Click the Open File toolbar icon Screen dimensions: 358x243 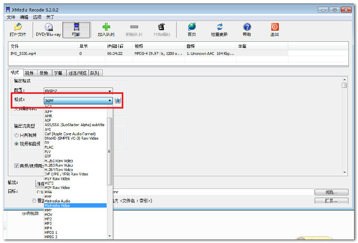point(18,30)
